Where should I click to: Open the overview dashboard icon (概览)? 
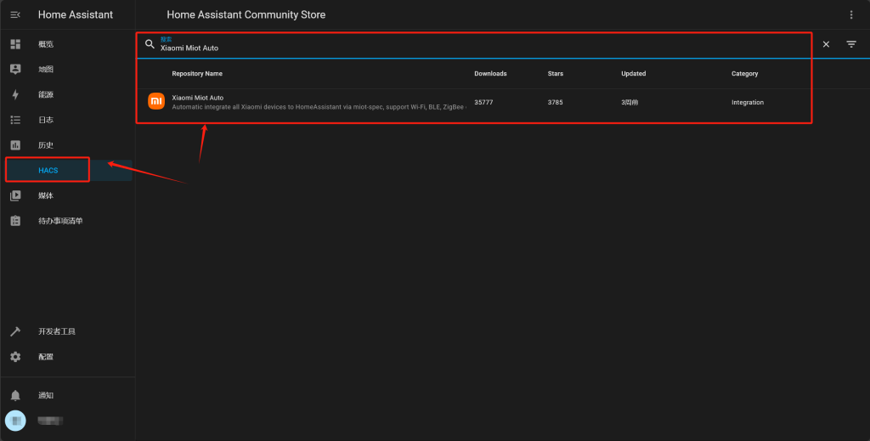click(x=15, y=44)
